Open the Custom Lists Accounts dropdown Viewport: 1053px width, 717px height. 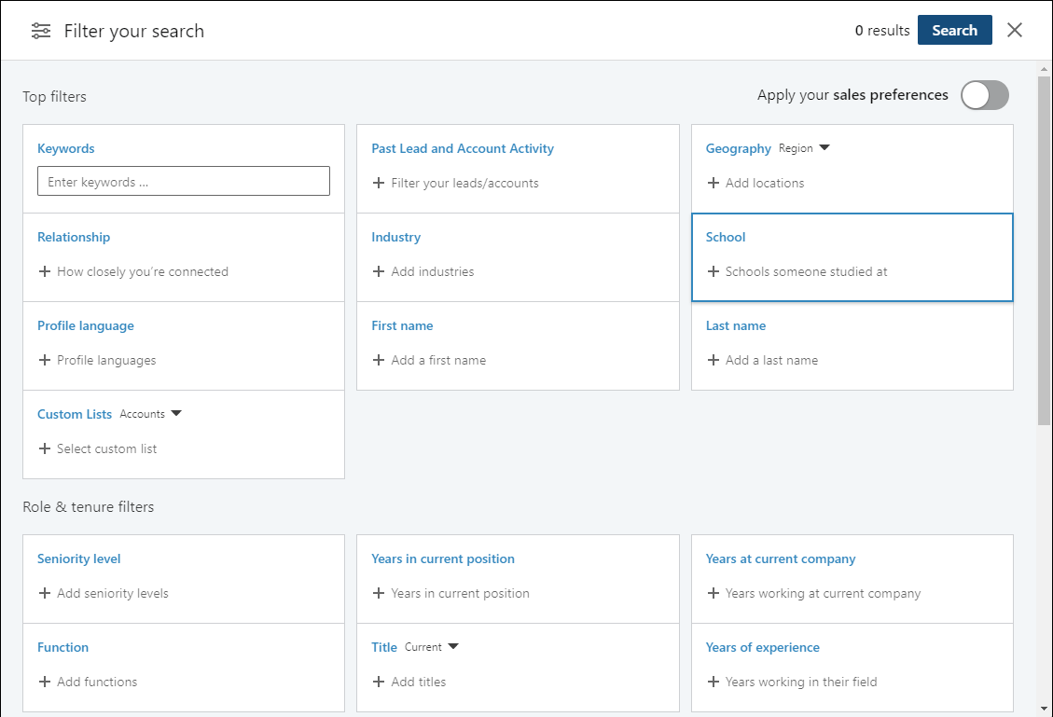coord(150,414)
